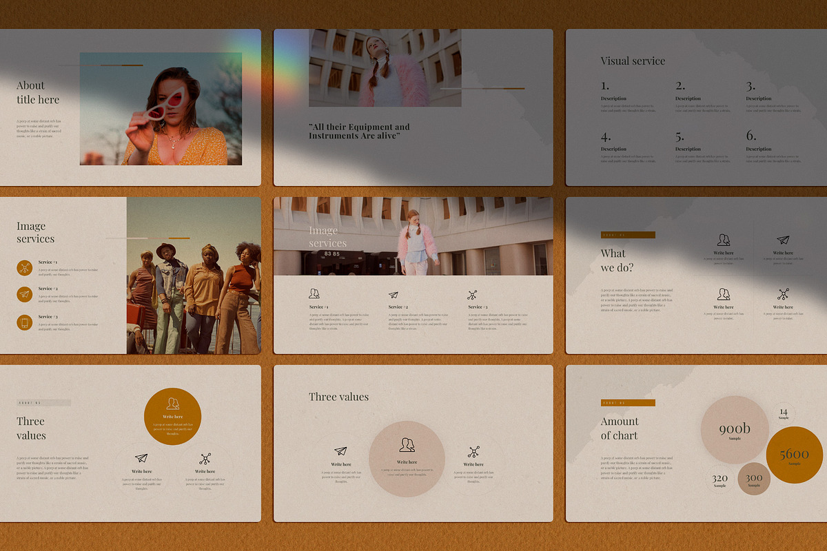Viewport: 827px width, 551px height.
Task: Click the paper plane icon in What we do slide
Action: 783,240
